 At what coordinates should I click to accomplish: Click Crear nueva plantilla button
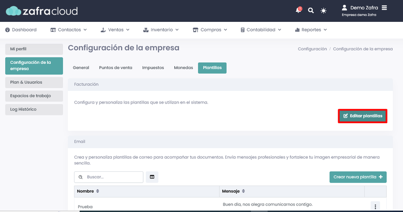358,177
